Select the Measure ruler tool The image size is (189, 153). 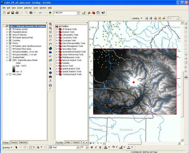coord(50,85)
